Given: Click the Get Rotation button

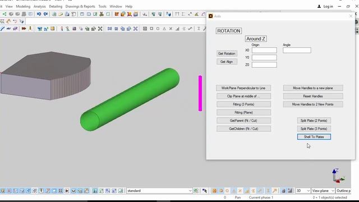Looking at the screenshot, I should pyautogui.click(x=227, y=53).
